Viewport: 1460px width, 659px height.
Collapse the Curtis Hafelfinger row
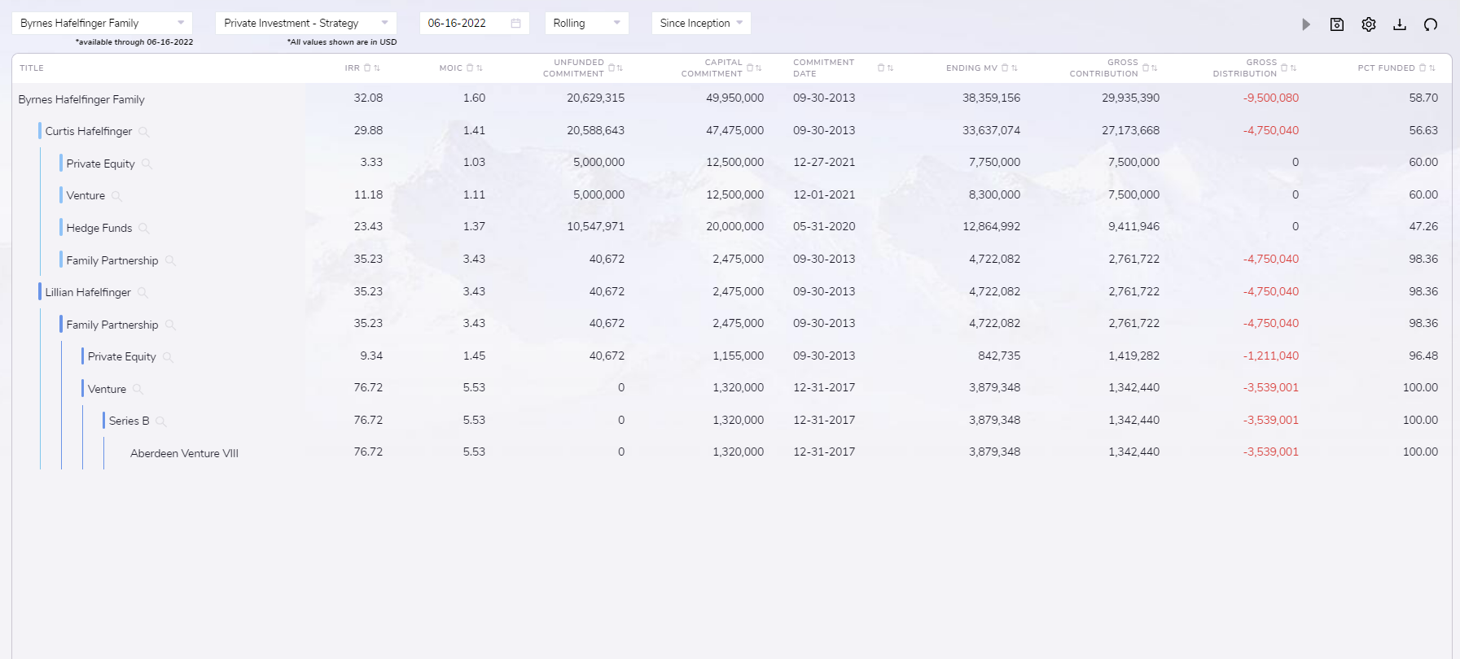[89, 131]
